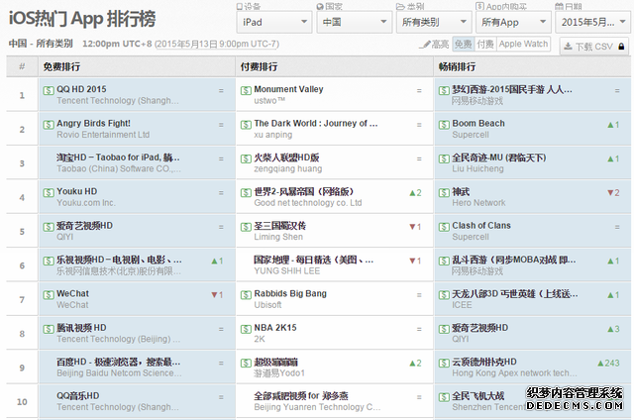
Task: Click in-app purchase icon beside Boom Beach
Action: (x=444, y=125)
